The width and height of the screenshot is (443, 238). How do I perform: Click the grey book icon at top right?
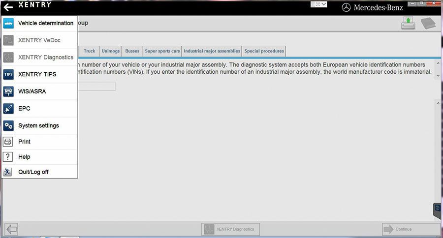[429, 23]
